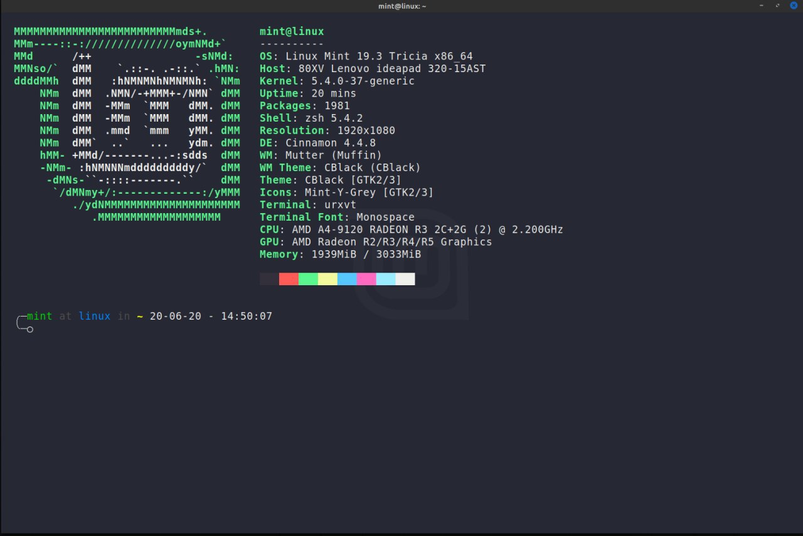This screenshot has height=536, width=803.
Task: Click the GPU line 'AMD Radeon R2/R3/R4/R5 Graphics'
Action: (x=392, y=241)
